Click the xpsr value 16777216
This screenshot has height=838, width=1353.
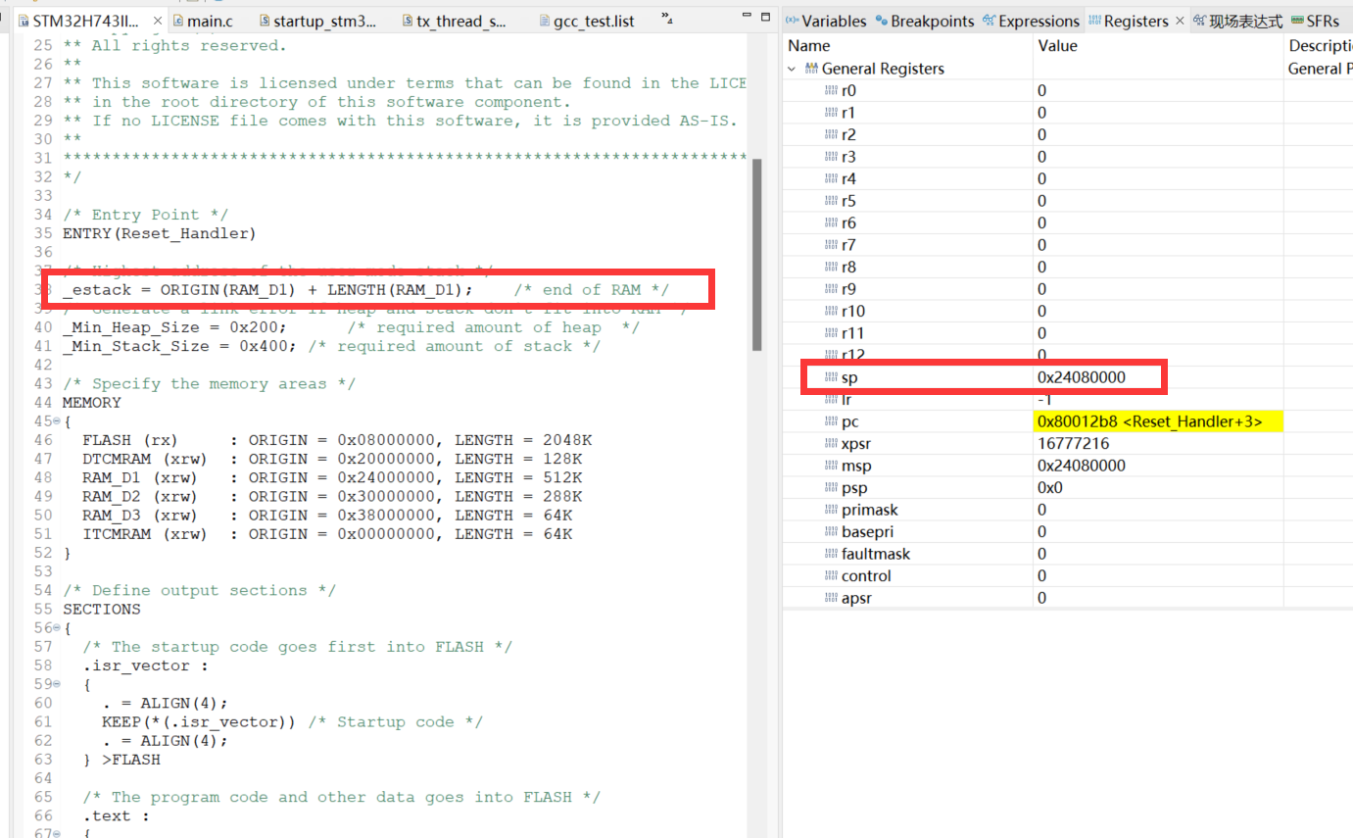pos(1073,444)
